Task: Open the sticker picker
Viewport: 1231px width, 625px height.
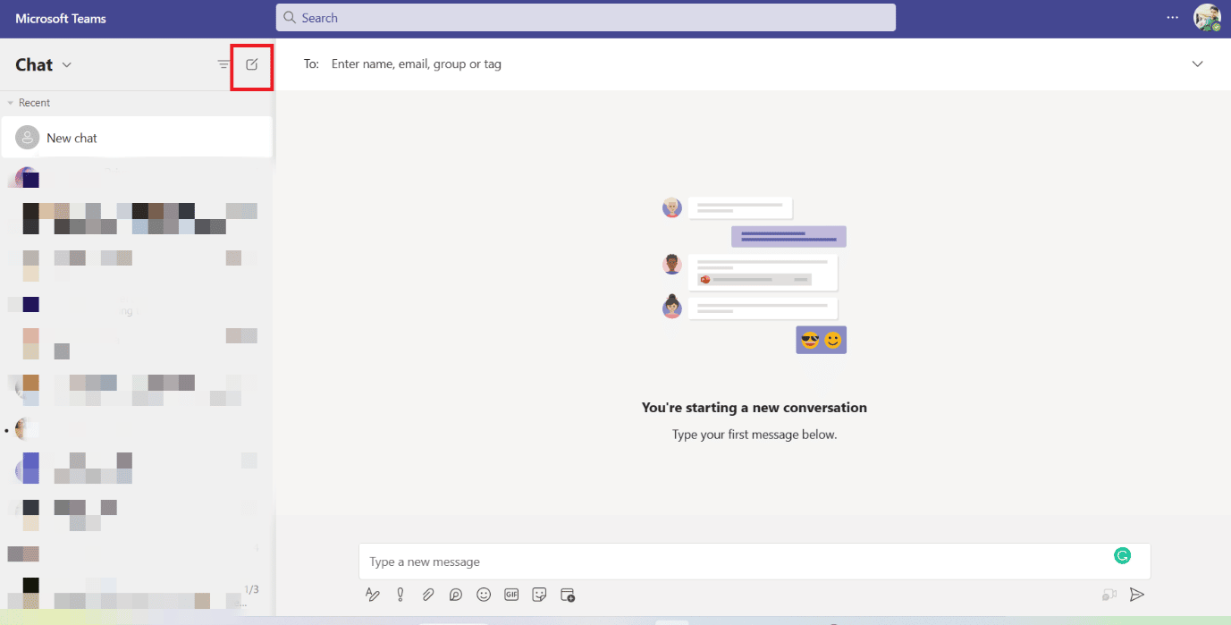Action: point(539,594)
